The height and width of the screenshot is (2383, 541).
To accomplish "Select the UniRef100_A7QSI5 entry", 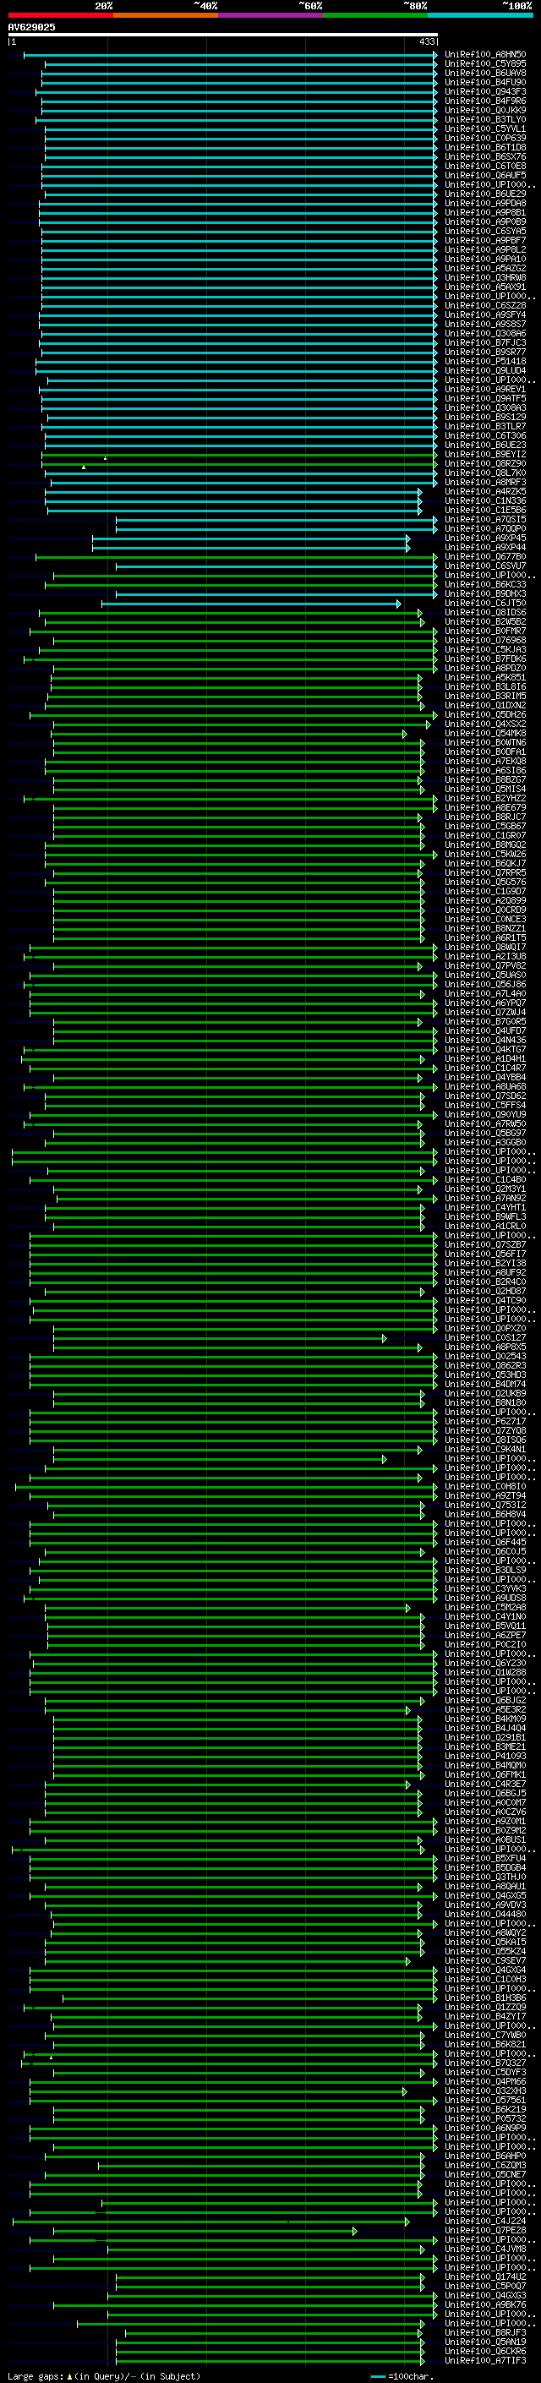I will (x=484, y=519).
